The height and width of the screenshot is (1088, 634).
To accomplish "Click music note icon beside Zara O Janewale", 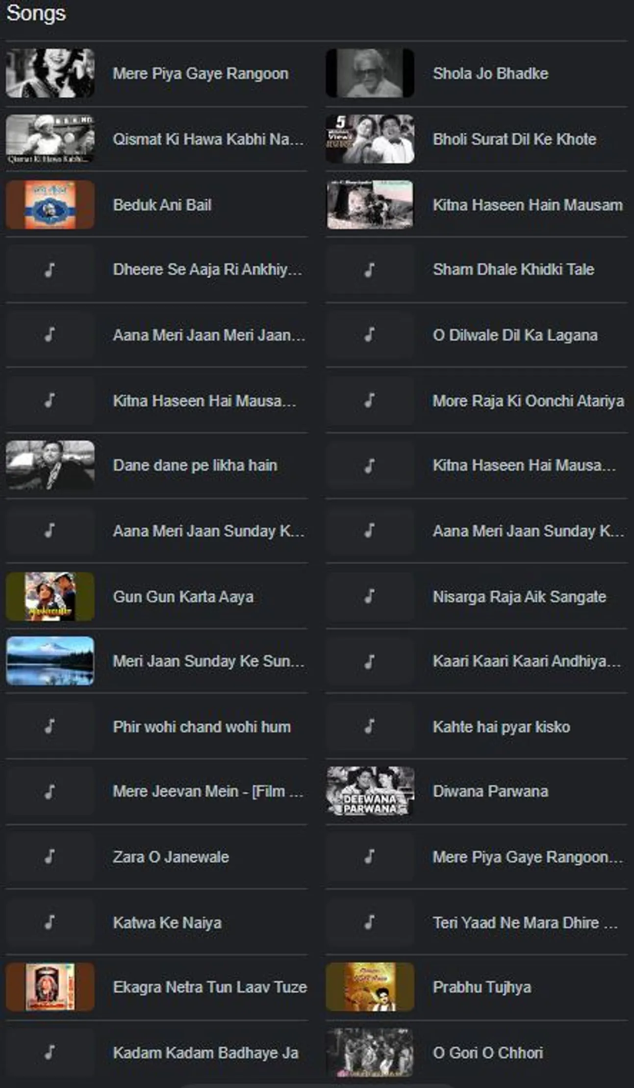I will pos(50,857).
